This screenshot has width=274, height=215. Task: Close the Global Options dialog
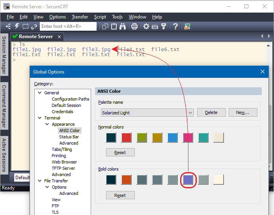tap(263, 72)
